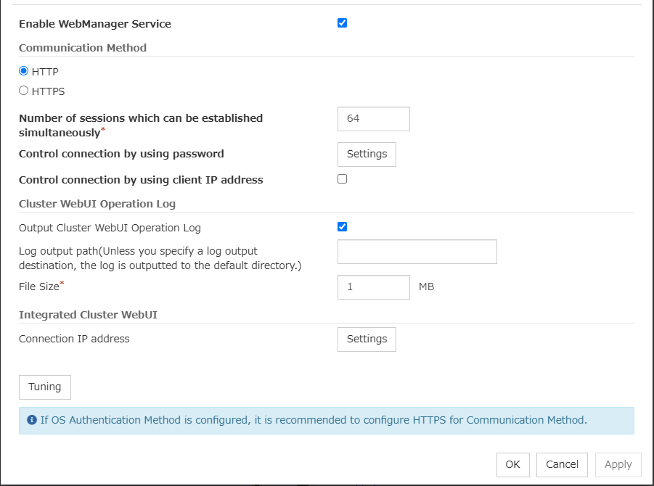Click the Communication Method section heading
The width and height of the screenshot is (654, 486).
point(83,48)
